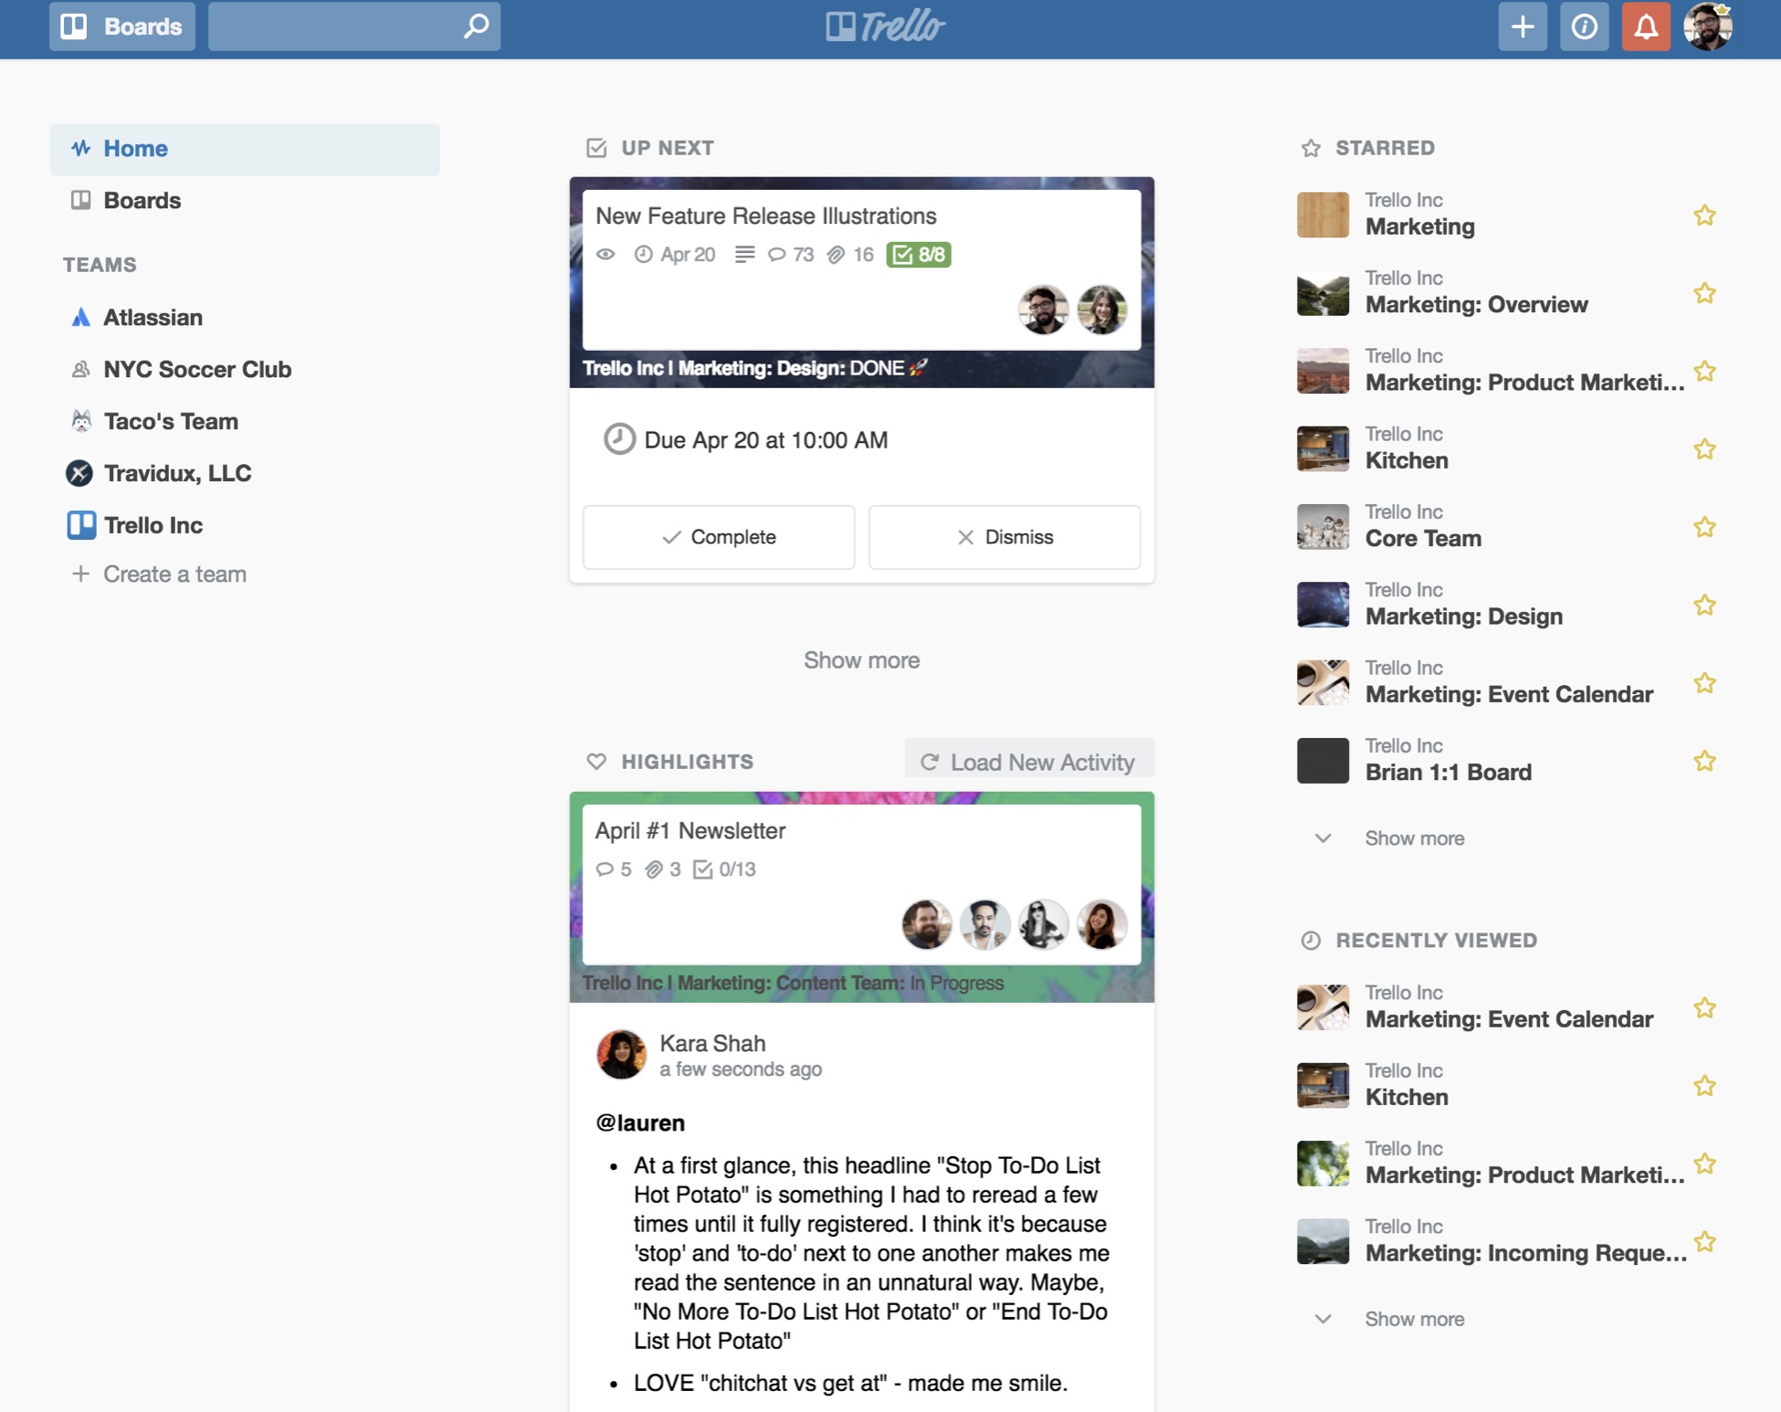Click the plus create icon in header
Screen dimensions: 1781x1412
point(1522,26)
